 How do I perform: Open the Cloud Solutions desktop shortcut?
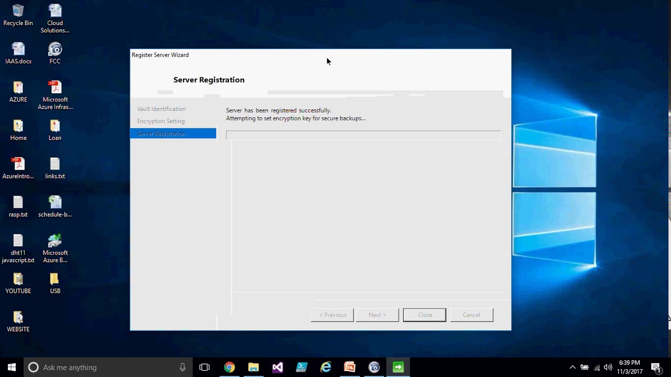coord(55,18)
